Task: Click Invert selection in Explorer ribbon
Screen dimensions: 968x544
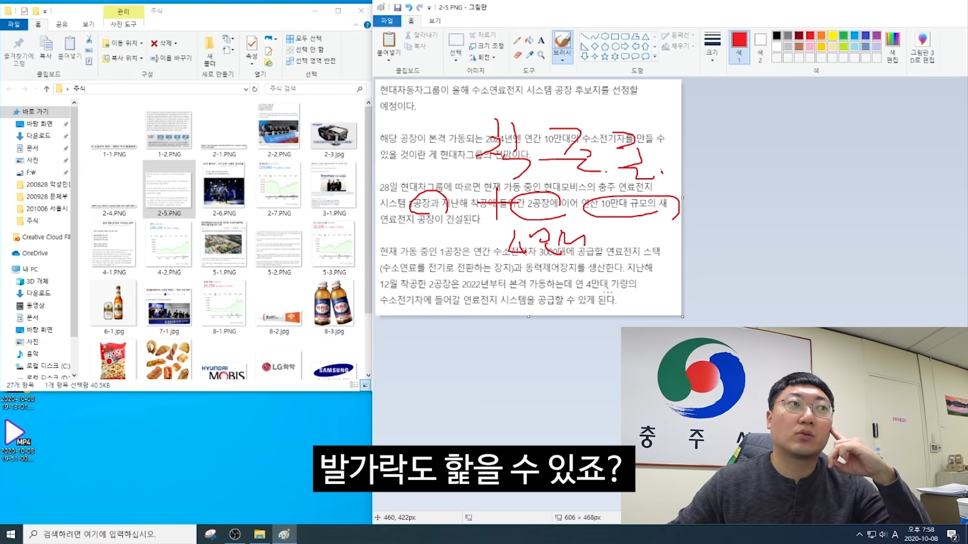Action: [311, 61]
